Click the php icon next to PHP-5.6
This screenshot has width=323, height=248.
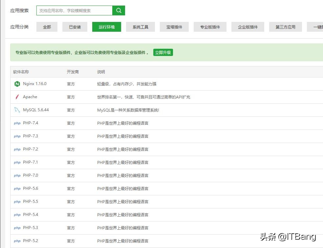(x=17, y=189)
